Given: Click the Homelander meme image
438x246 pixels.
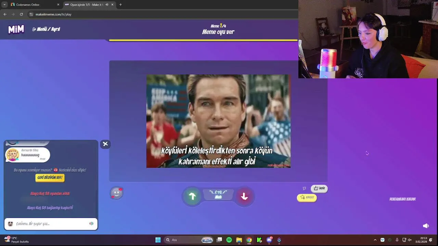Looking at the screenshot, I should [218, 121].
